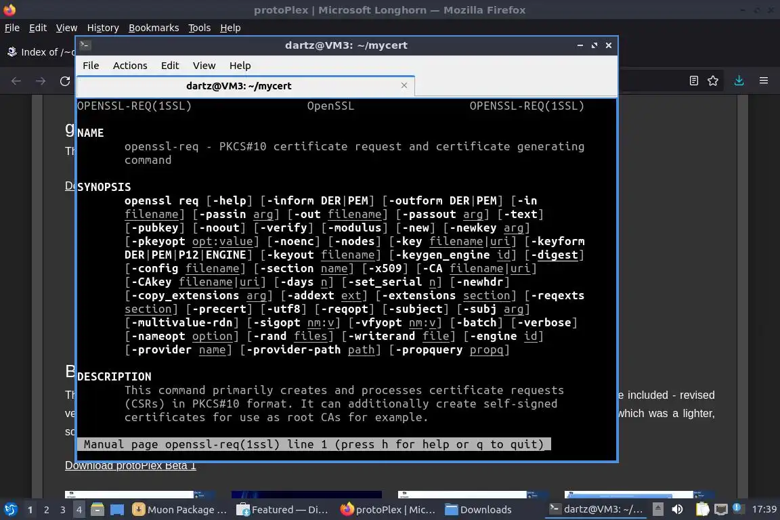Click the terminal icon in the terminal title bar
The image size is (780, 520).
pos(85,45)
